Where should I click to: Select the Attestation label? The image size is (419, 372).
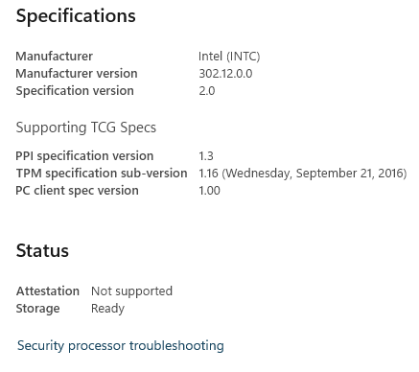point(48,291)
